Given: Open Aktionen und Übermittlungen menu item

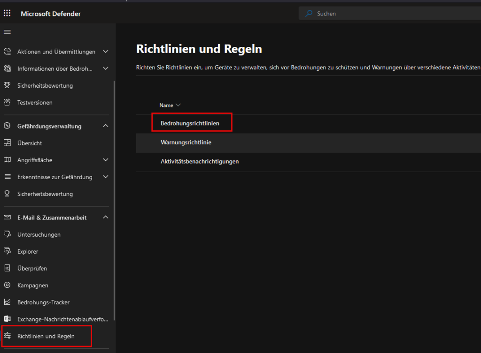Looking at the screenshot, I should click(56, 52).
